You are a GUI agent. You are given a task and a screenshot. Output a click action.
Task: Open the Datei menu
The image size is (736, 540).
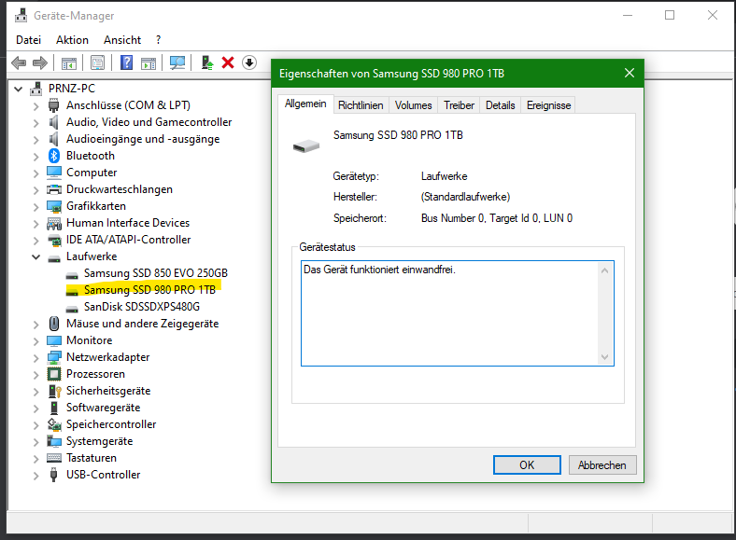[x=28, y=40]
